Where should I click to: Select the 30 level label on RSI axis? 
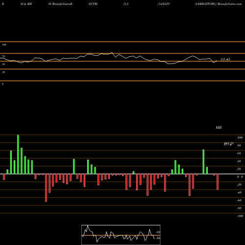(3, 72)
